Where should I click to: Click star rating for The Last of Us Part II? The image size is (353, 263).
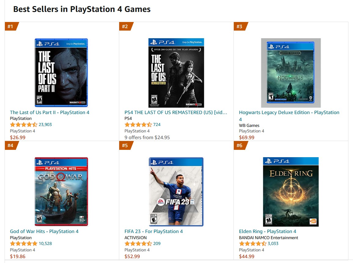(x=24, y=124)
